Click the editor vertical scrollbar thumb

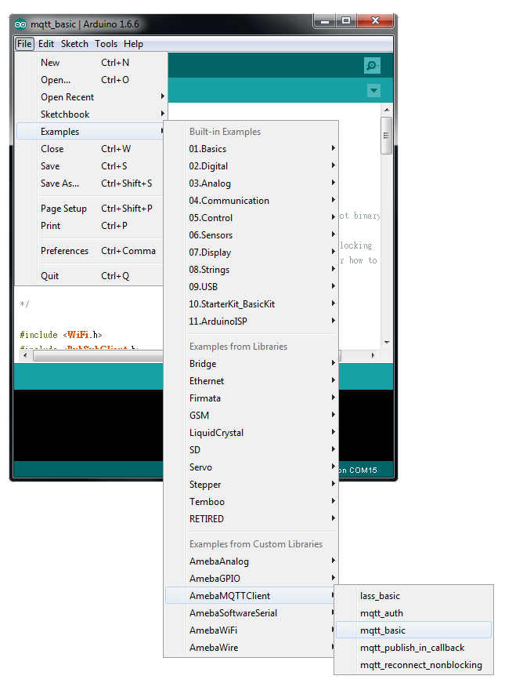coord(386,136)
